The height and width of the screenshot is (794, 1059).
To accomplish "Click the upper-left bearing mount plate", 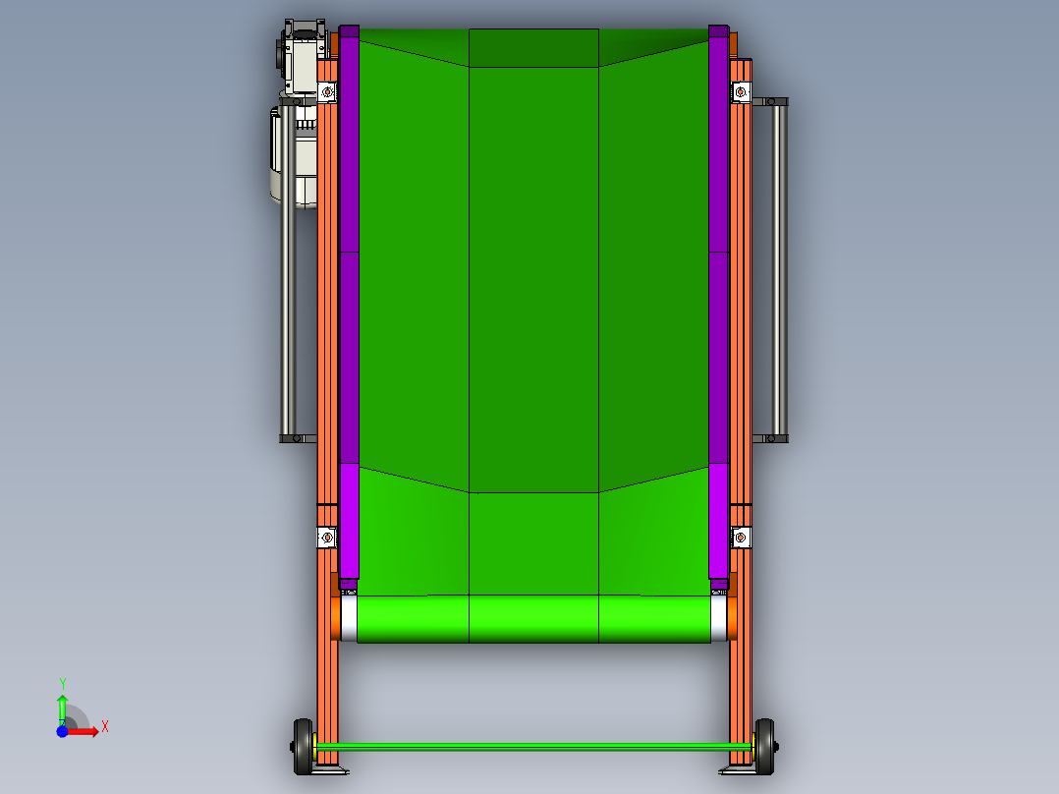I will tap(325, 90).
